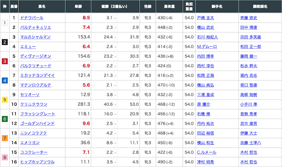282x167 pixels.
Task: Open trainer link 田中 博康
Action: click(x=249, y=27)
